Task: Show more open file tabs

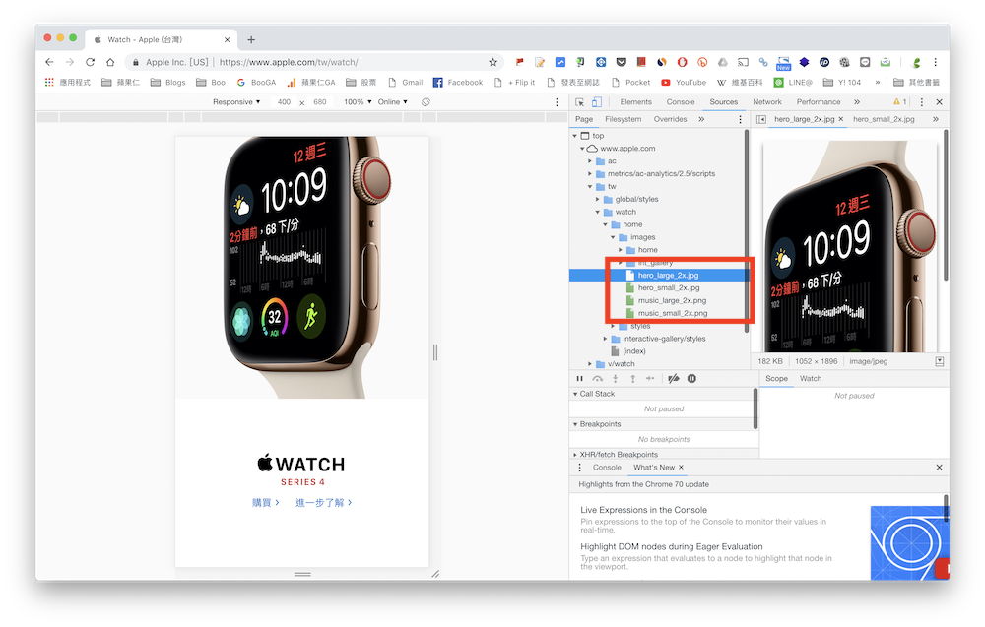Action: 936,119
